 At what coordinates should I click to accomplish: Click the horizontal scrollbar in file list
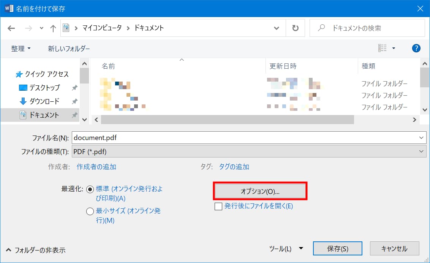click(227, 120)
